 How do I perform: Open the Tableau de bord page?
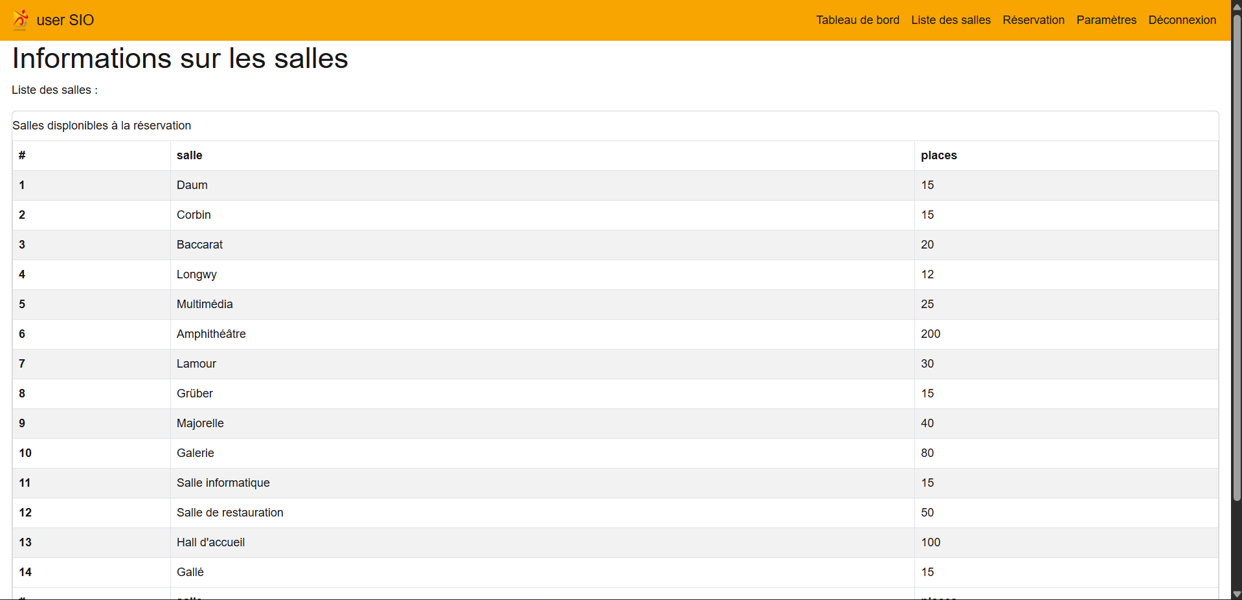coord(857,19)
